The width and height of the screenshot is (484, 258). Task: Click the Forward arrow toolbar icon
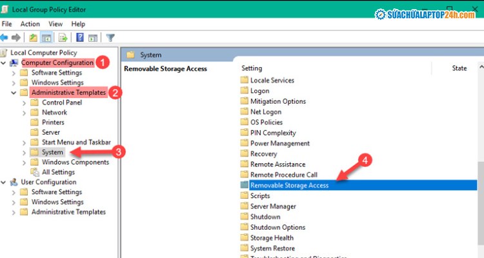17,37
